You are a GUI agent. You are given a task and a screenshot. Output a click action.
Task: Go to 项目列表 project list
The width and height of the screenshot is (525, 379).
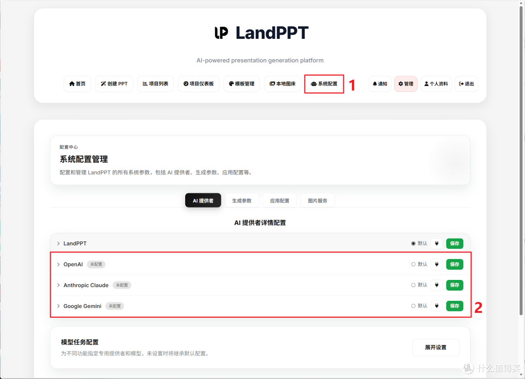coord(156,84)
